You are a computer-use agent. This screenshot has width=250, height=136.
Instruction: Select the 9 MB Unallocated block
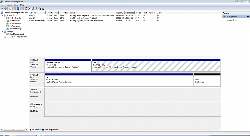click(207, 80)
